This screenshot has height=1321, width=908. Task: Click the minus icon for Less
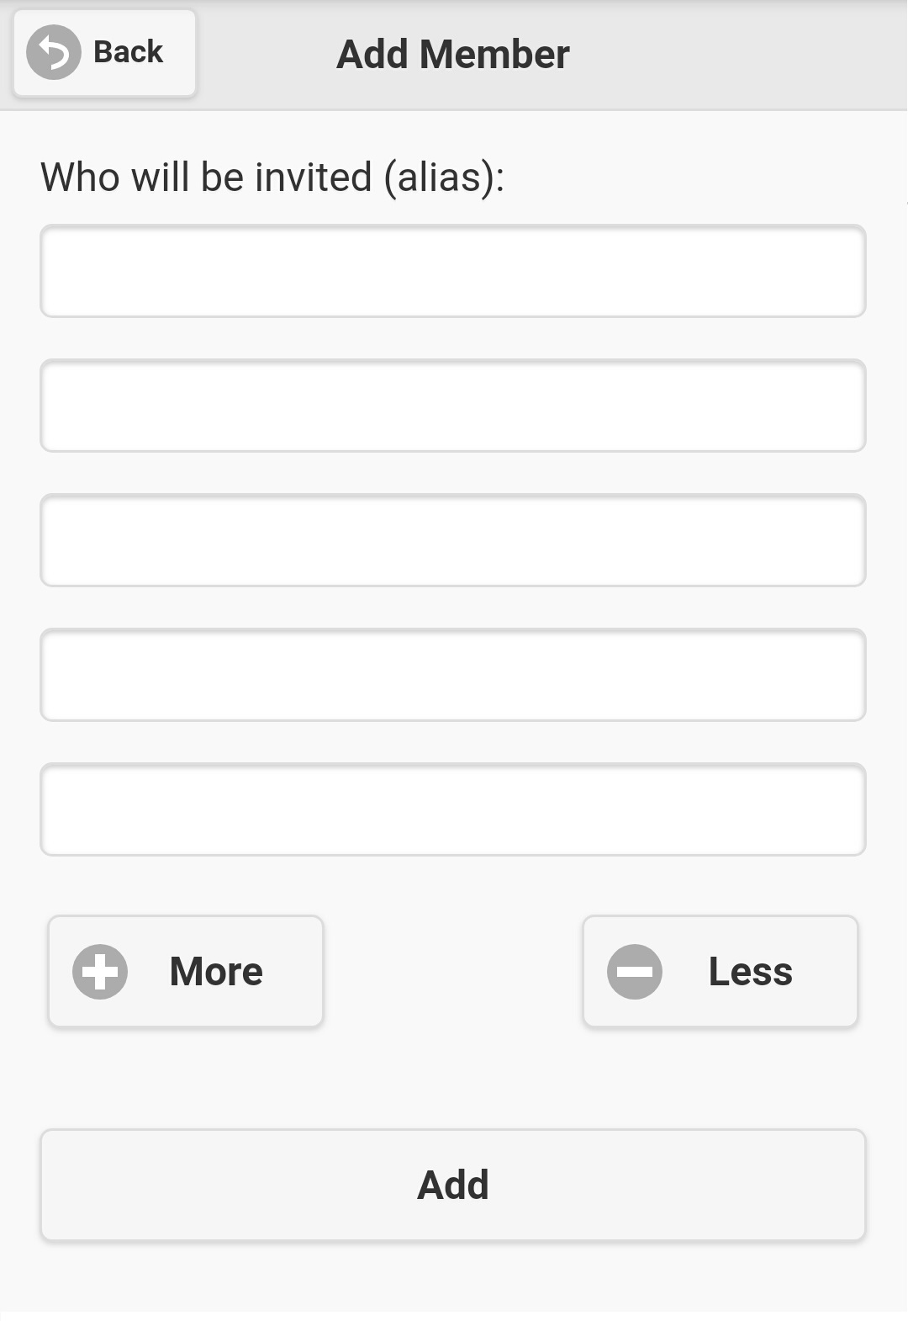pyautogui.click(x=635, y=972)
